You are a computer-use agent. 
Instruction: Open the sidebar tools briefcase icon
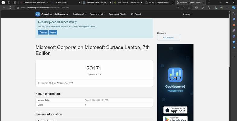[234, 25]
